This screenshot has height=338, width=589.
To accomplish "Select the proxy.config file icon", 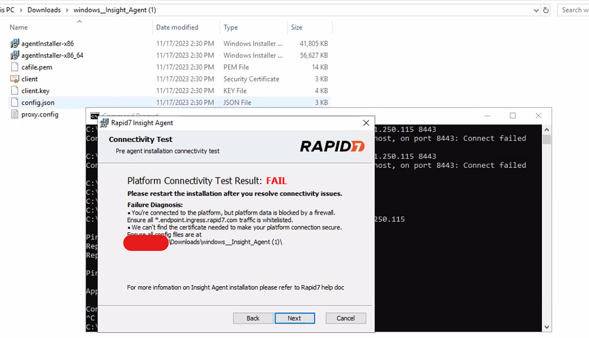I will (x=13, y=114).
